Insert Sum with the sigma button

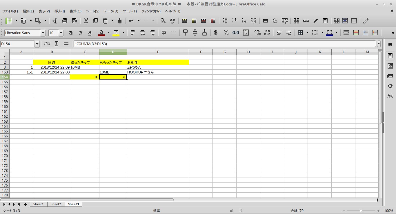57,44
